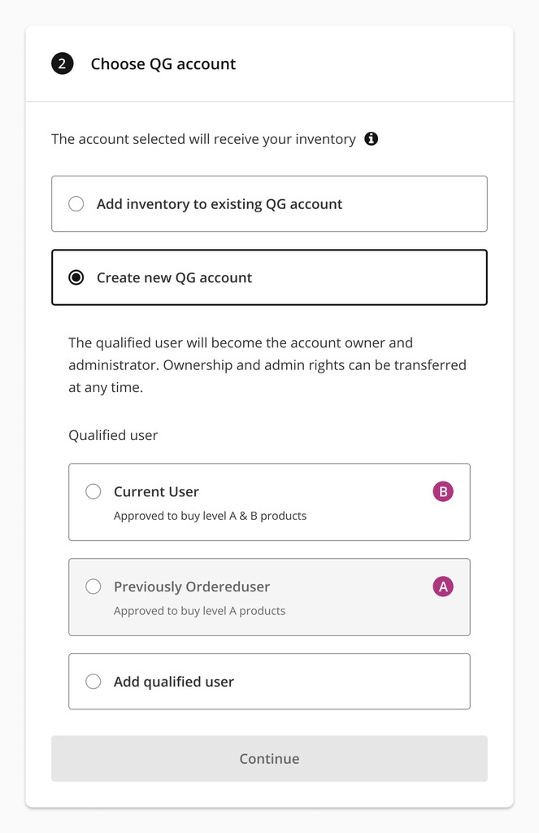Pick the Add qualified user radio button
Image resolution: width=539 pixels, height=833 pixels.
(x=93, y=682)
